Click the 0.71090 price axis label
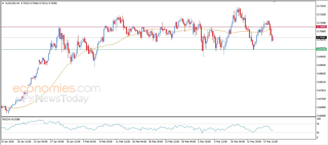Viewport: 328px width, 145px height. click(321, 23)
